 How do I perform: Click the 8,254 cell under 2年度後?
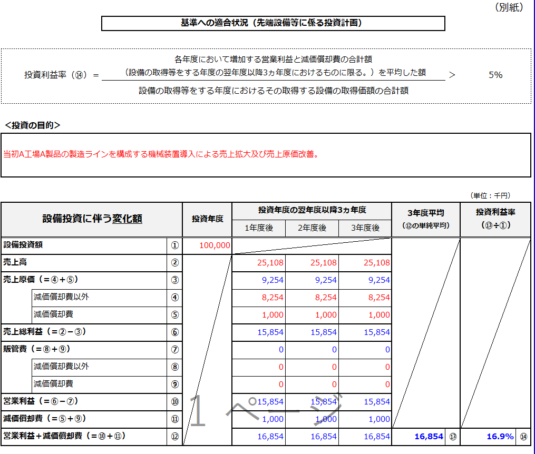[312, 298]
